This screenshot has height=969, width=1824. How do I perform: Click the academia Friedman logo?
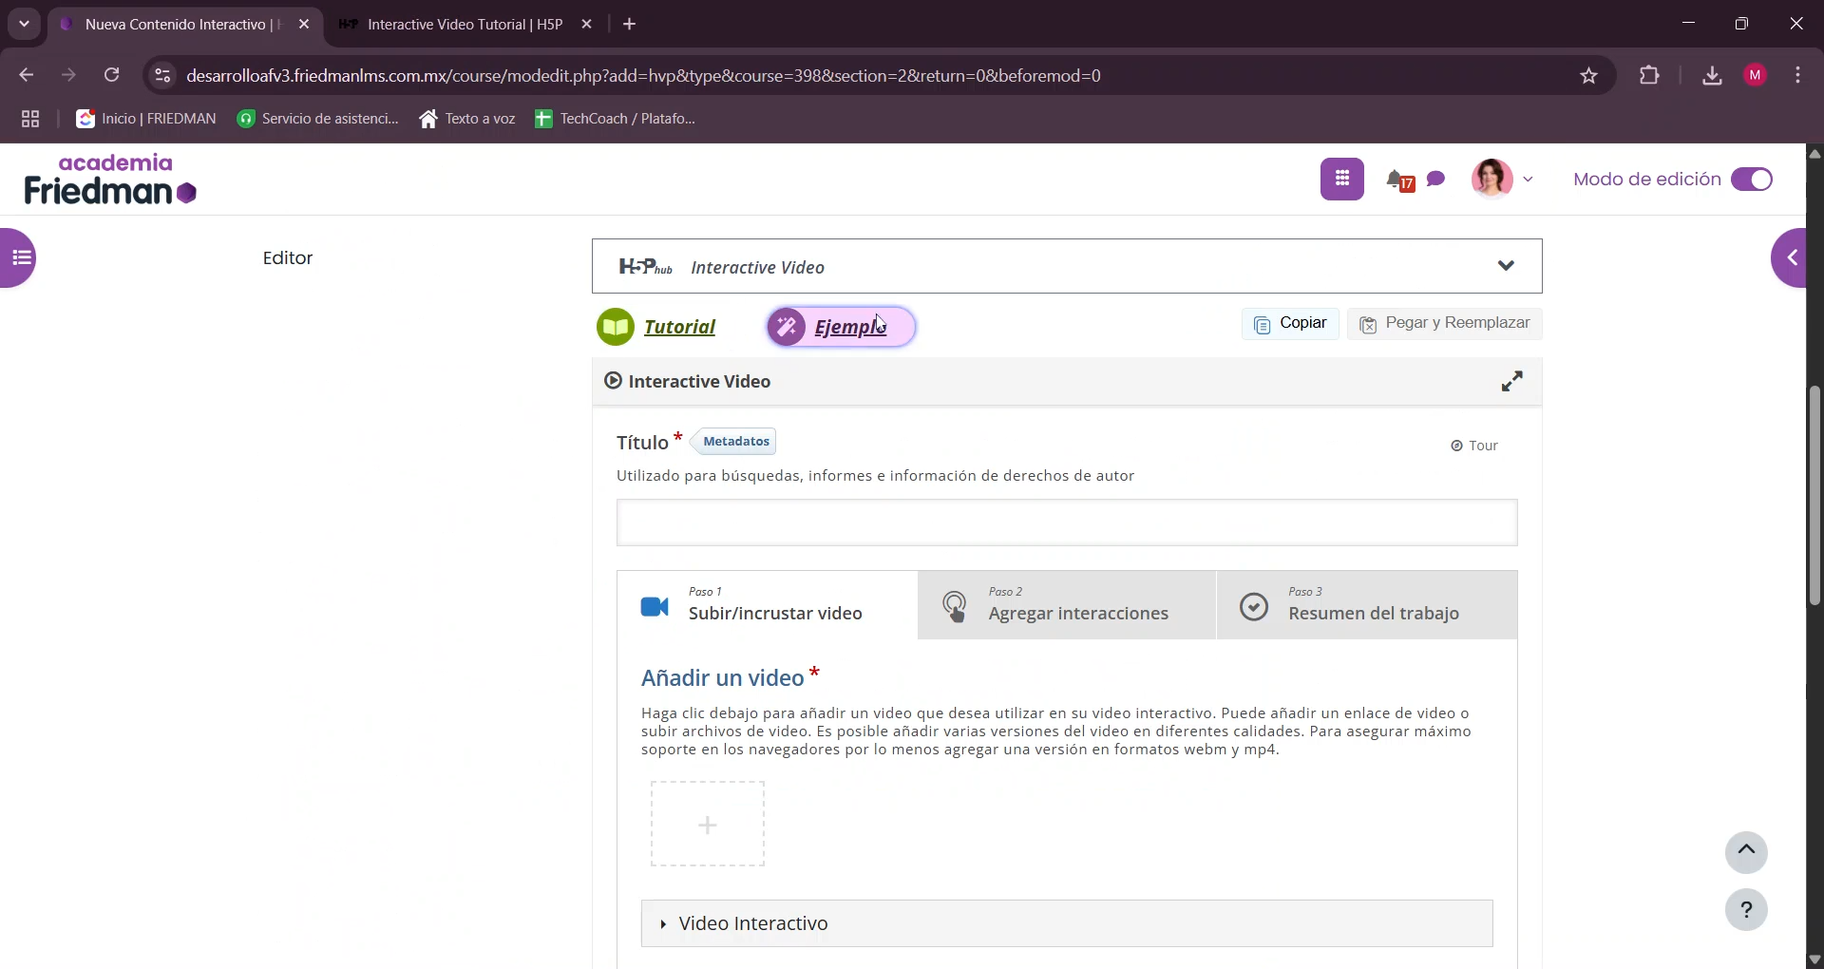[x=110, y=180]
